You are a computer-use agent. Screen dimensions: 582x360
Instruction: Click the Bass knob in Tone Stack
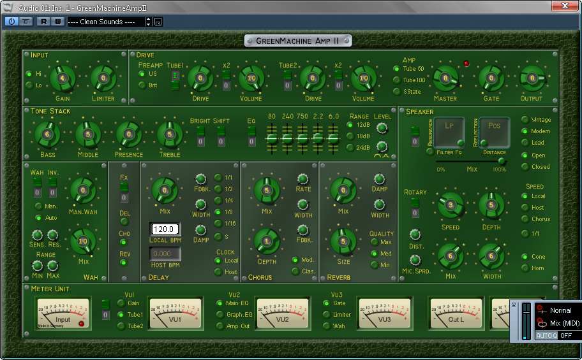point(47,134)
